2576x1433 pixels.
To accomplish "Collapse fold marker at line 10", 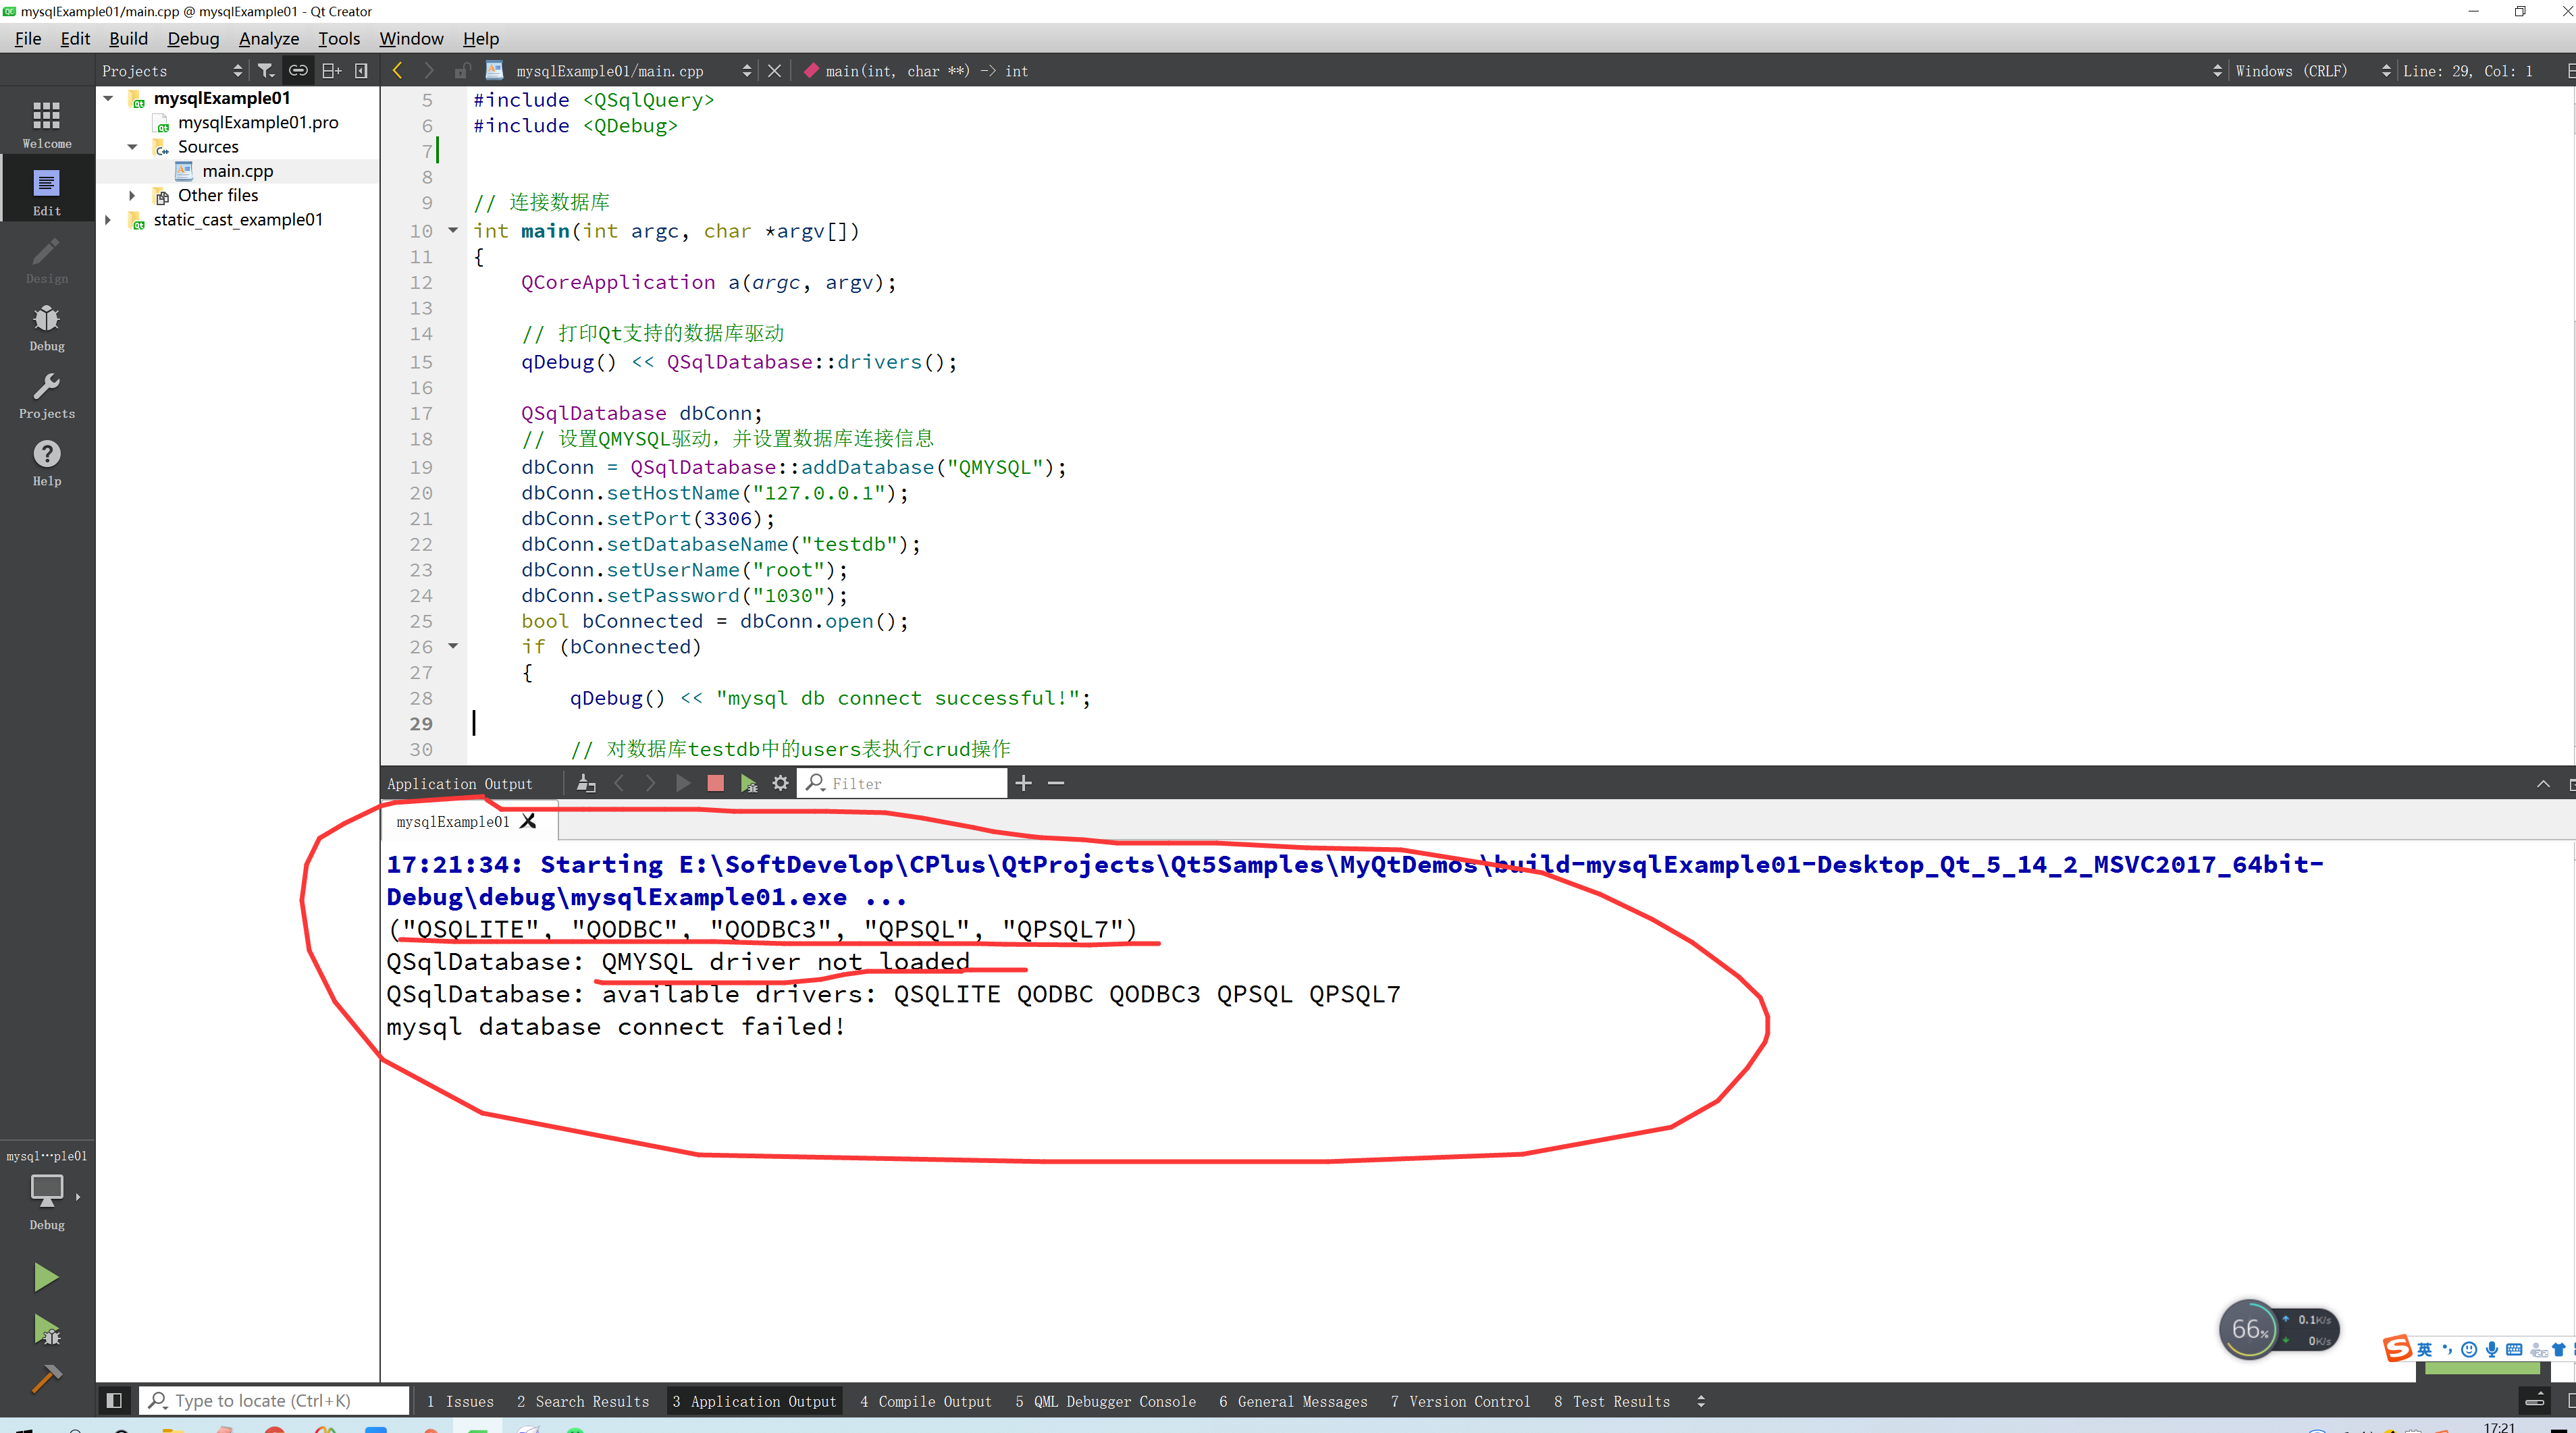I will (x=453, y=231).
